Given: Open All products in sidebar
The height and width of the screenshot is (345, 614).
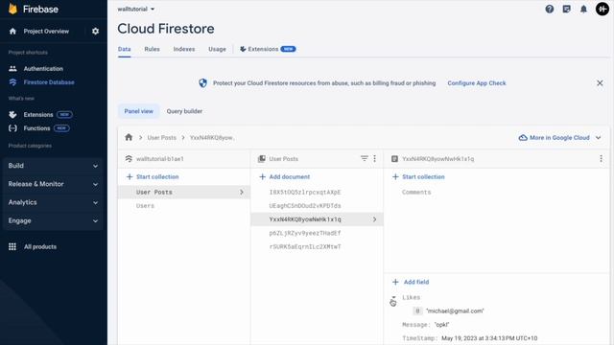Looking at the screenshot, I should click(40, 246).
